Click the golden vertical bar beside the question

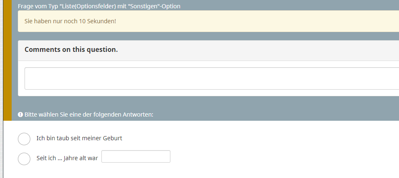click(x=7, y=60)
